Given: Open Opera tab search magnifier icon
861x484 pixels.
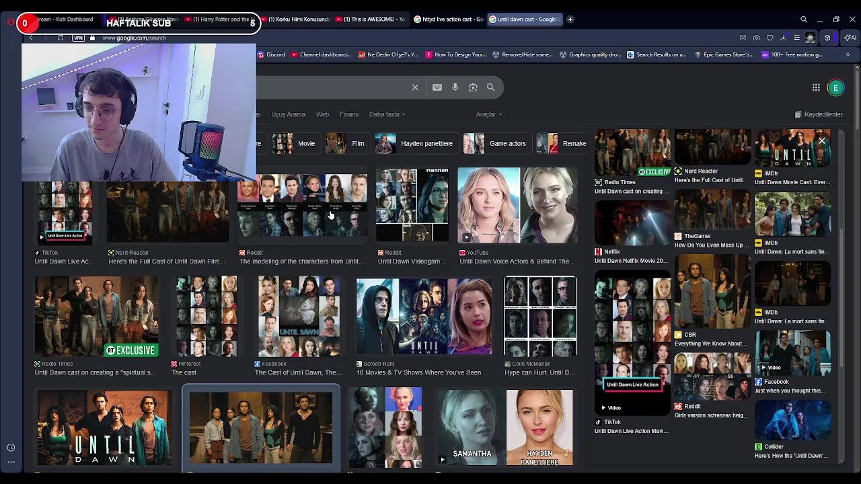Looking at the screenshot, I should coord(804,19).
